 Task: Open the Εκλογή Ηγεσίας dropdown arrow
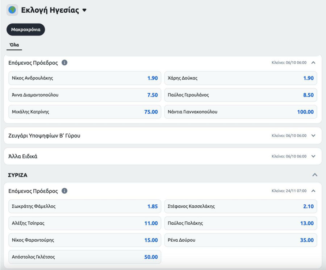coord(84,10)
